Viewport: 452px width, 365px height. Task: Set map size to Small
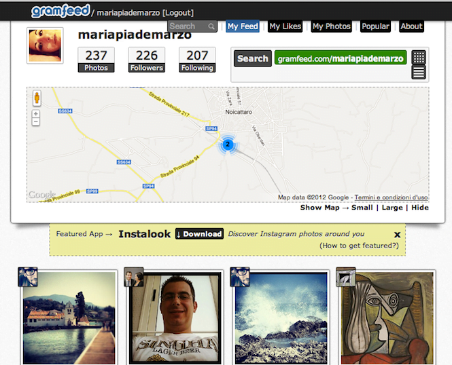(362, 208)
